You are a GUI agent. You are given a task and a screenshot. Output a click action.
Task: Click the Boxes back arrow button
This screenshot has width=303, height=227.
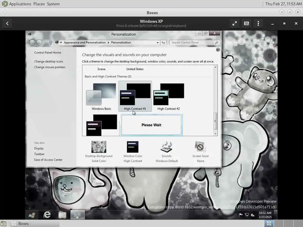pos(7,23)
